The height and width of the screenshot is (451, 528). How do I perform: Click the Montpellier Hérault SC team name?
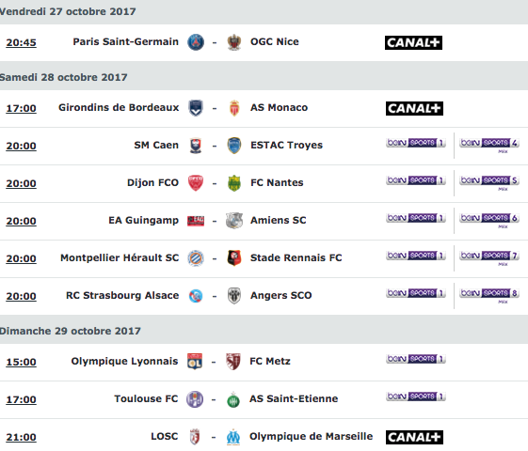coord(120,257)
